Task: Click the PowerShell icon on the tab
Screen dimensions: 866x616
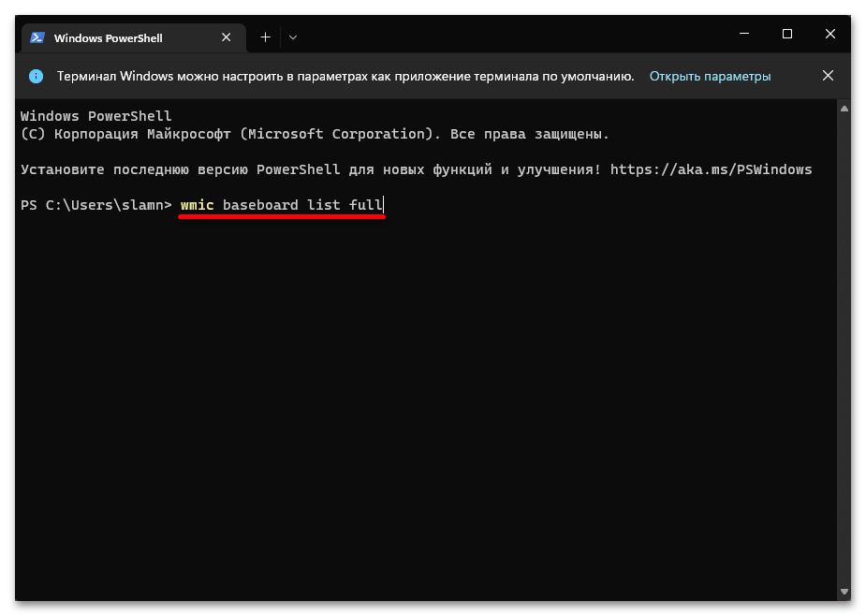Action: coord(37,37)
